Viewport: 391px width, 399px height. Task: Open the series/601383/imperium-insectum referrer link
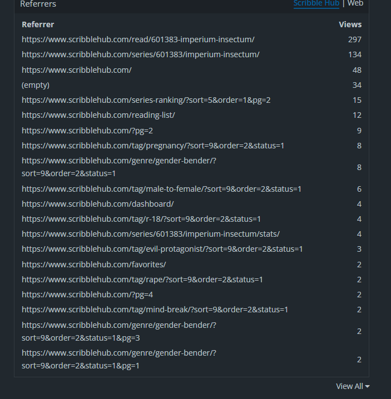140,54
